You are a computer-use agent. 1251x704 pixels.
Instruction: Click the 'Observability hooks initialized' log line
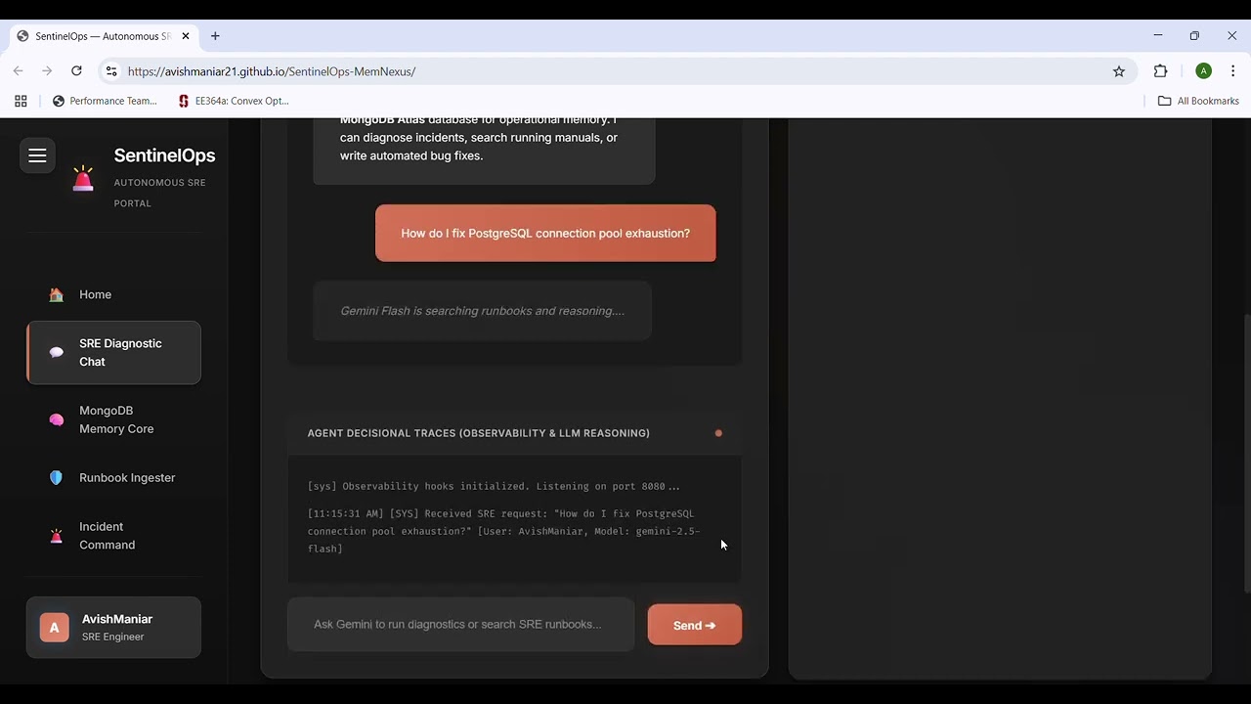[x=494, y=486]
